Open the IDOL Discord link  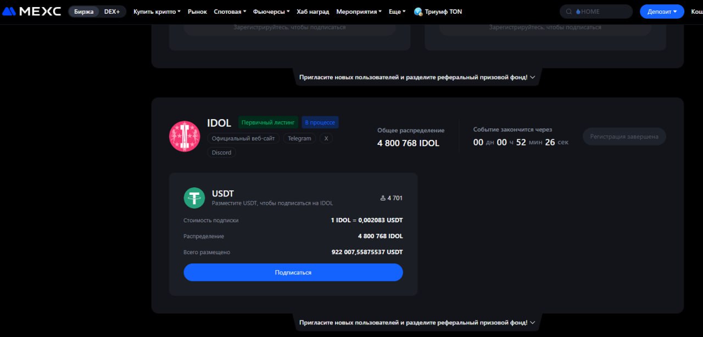point(222,153)
